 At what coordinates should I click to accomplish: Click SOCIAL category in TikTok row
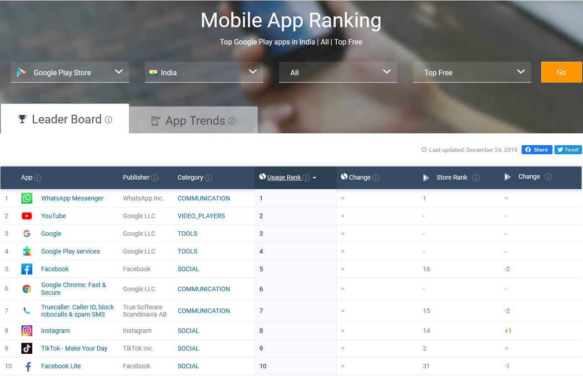pyautogui.click(x=189, y=348)
